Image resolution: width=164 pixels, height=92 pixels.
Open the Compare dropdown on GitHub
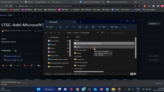coord(154,24)
